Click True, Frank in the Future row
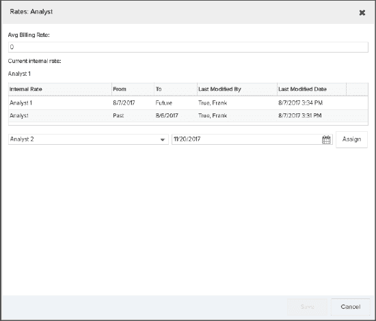 213,103
